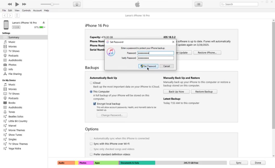The width and height of the screenshot is (275, 168).
Task: Enable Sync with this iPhone over Wi-Fi
Action: click(91, 144)
